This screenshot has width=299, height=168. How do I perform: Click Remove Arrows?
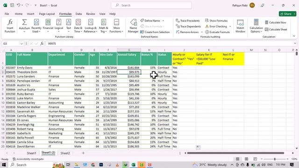(x=187, y=32)
